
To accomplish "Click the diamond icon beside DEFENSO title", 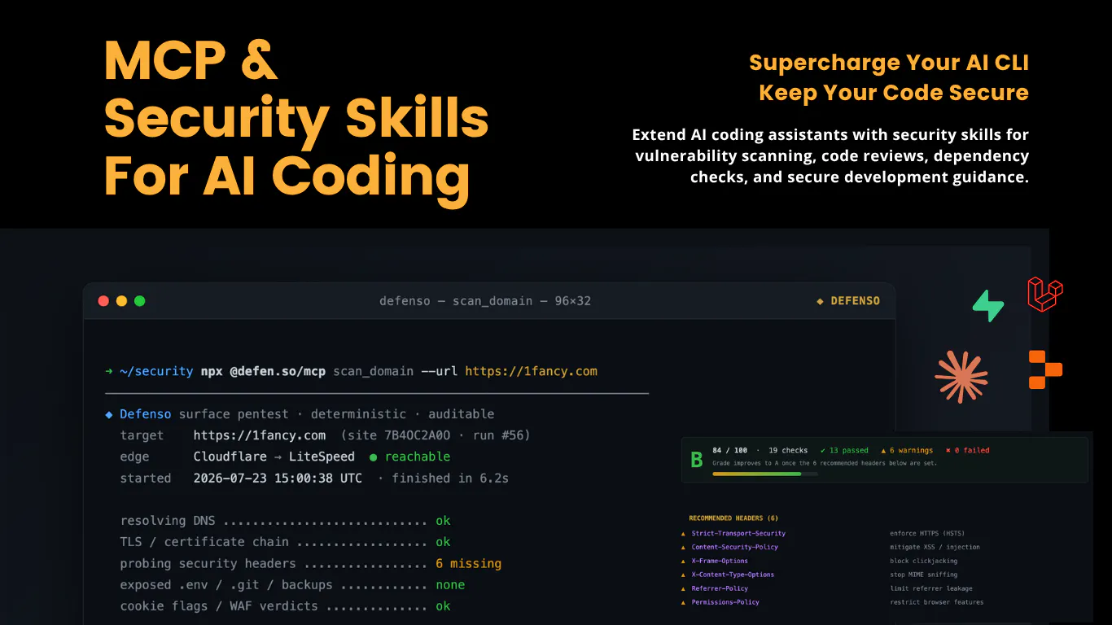I will (x=821, y=301).
